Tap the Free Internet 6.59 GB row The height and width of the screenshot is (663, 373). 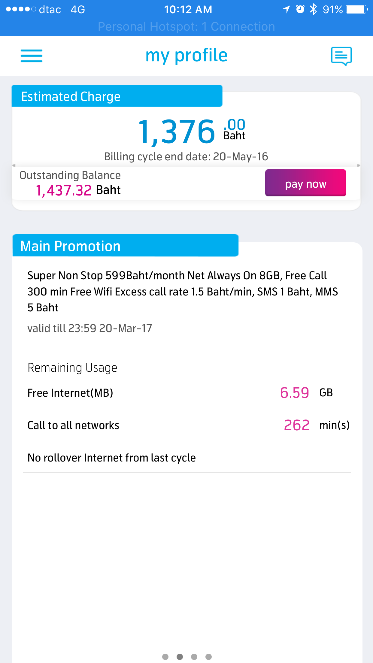[x=186, y=393]
